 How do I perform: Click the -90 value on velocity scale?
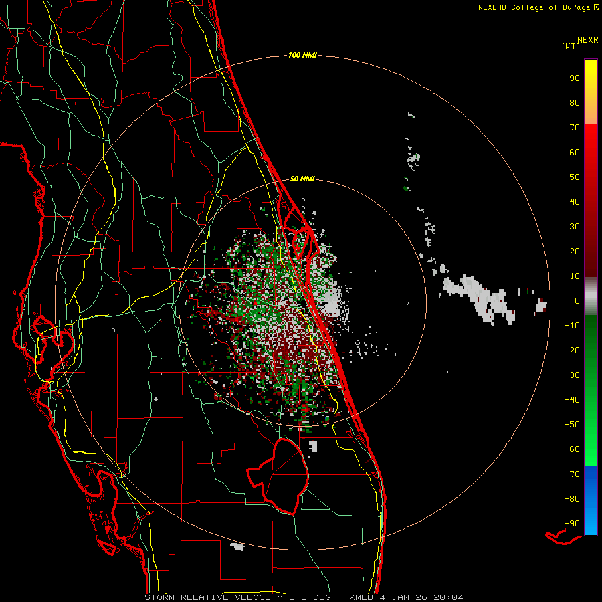pos(572,524)
